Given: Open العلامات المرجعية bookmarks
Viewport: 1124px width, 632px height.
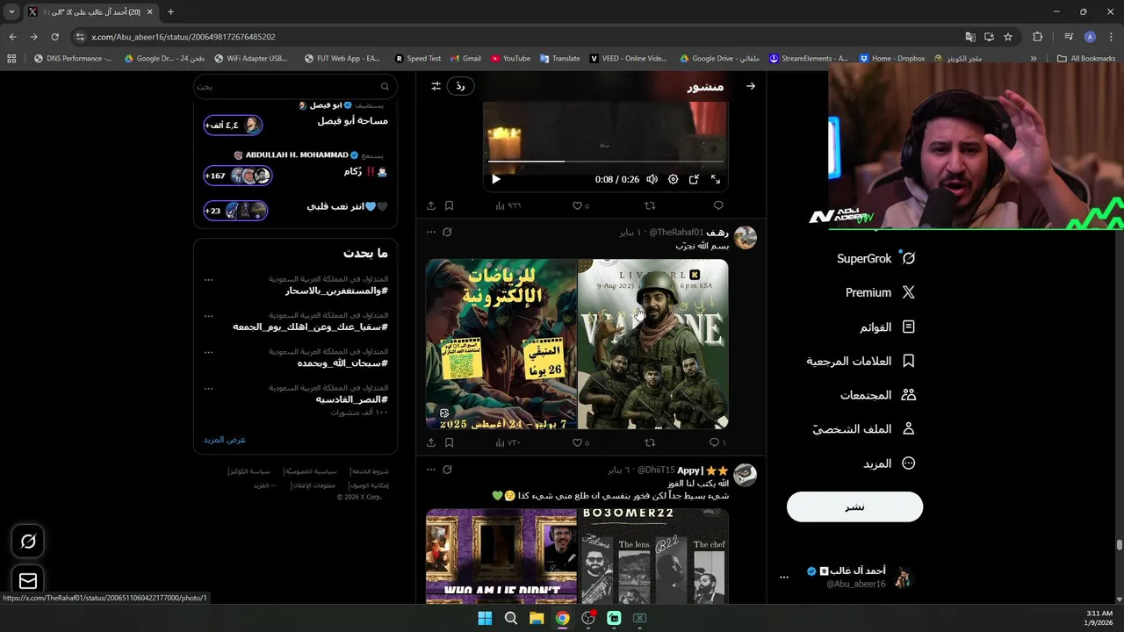Looking at the screenshot, I should (861, 361).
